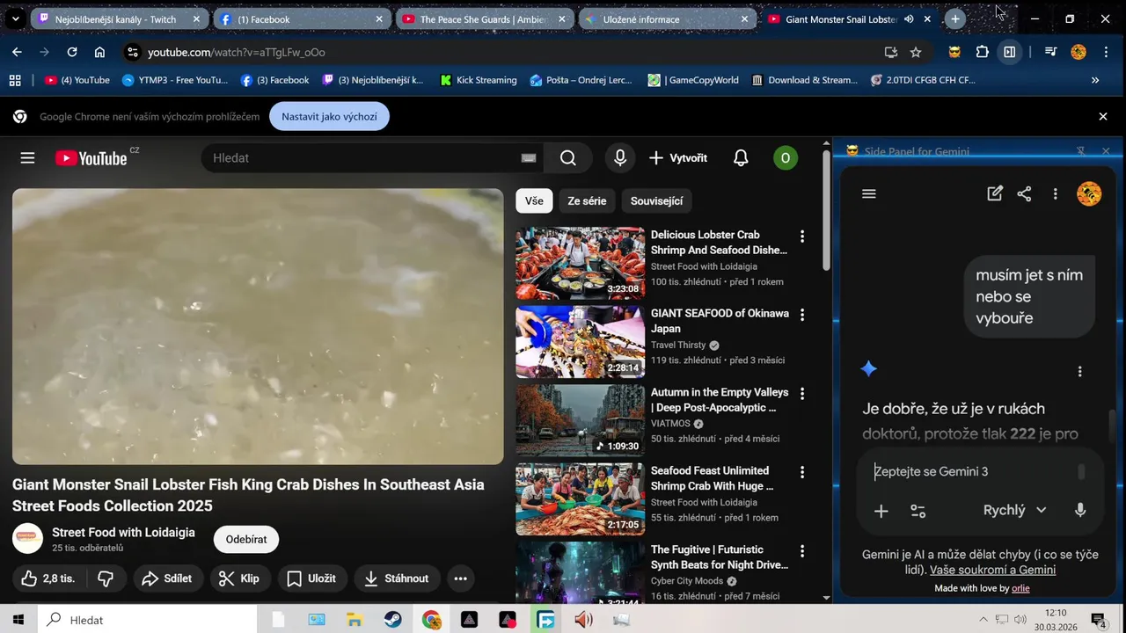
Task: Subscribe with the Odebírat button
Action: click(x=246, y=539)
